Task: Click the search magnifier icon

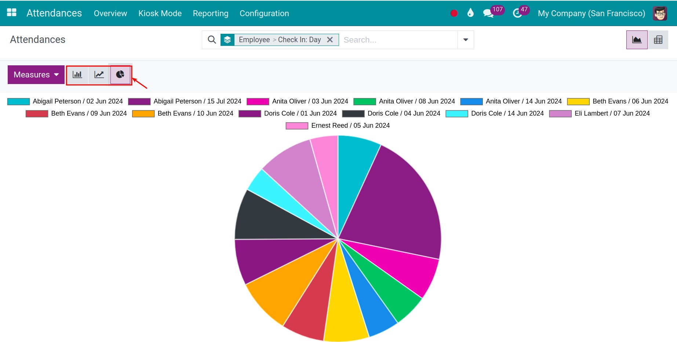Action: coord(212,40)
